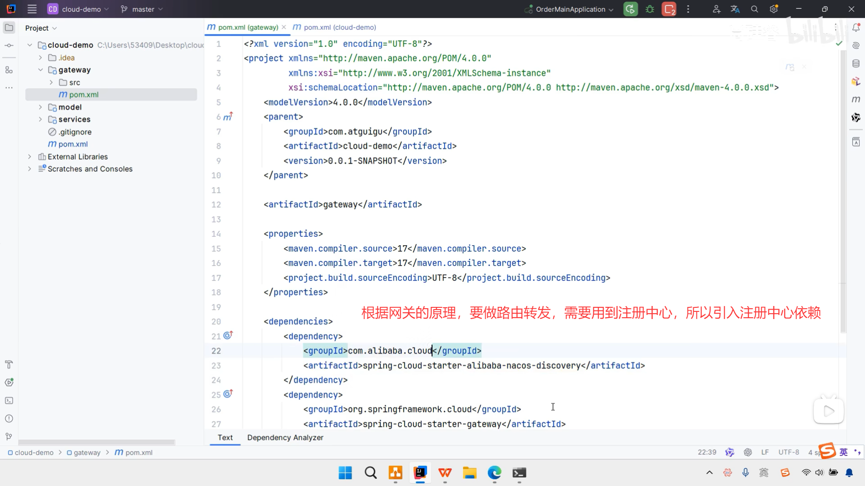The width and height of the screenshot is (865, 486).
Task: Click gateway in the breadcrumb bar
Action: [x=87, y=453]
